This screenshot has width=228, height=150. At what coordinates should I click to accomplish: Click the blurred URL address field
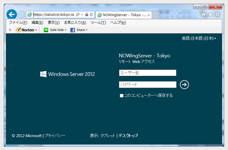(54, 14)
